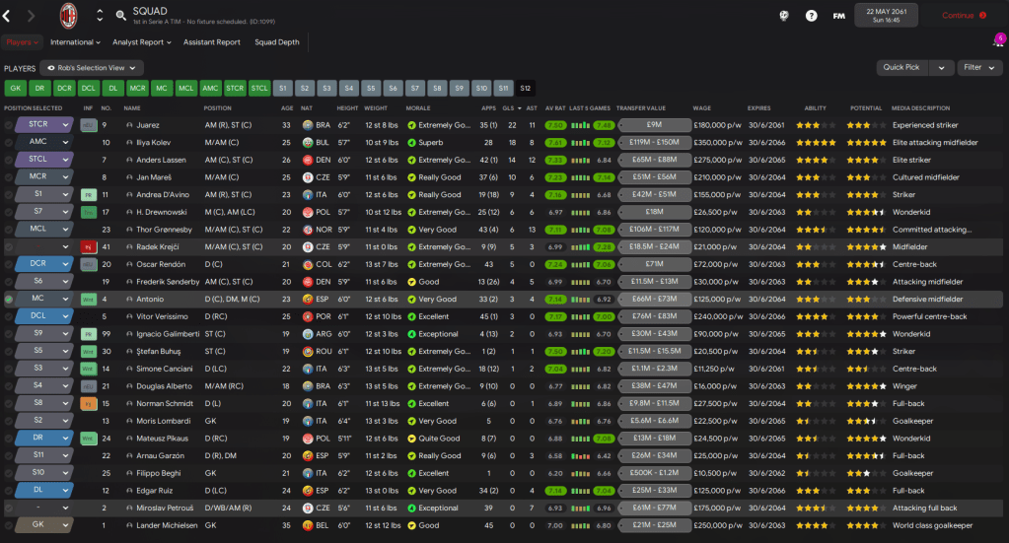Open the STCR position dropdown for Juarez

[x=44, y=125]
